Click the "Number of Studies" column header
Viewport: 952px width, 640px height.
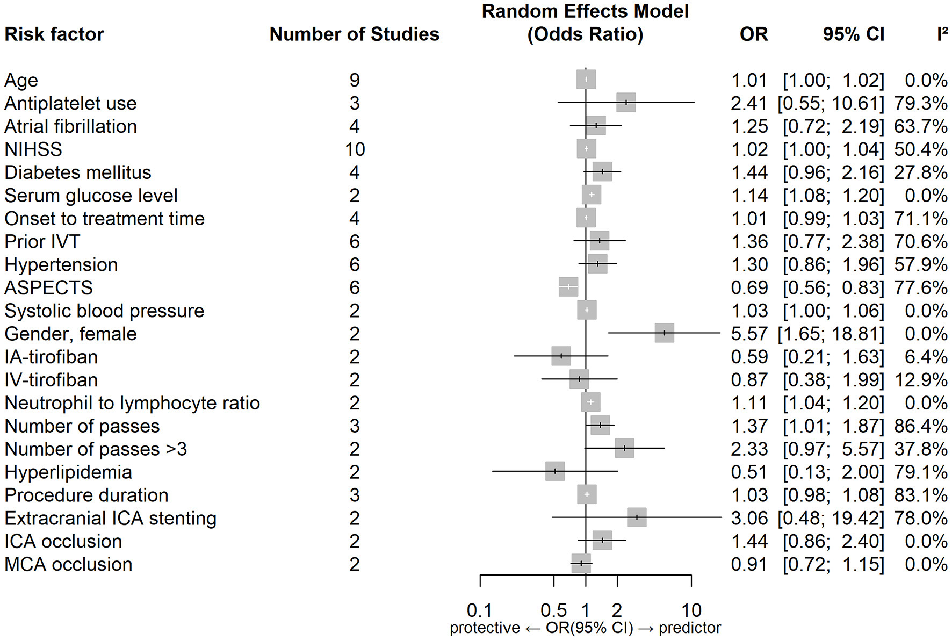[354, 34]
